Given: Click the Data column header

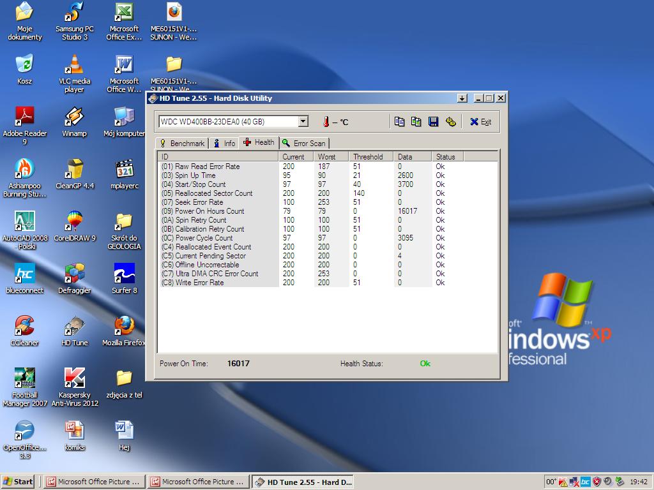Looking at the screenshot, I should coord(413,157).
